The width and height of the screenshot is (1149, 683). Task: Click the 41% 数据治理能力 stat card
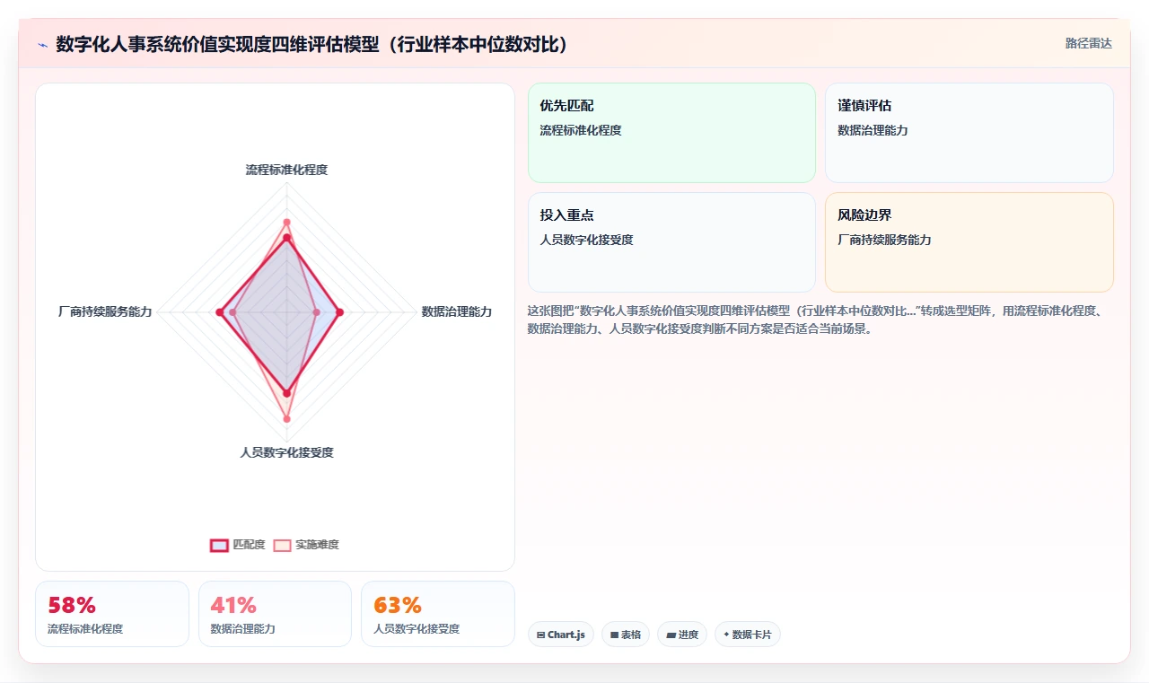(x=275, y=614)
